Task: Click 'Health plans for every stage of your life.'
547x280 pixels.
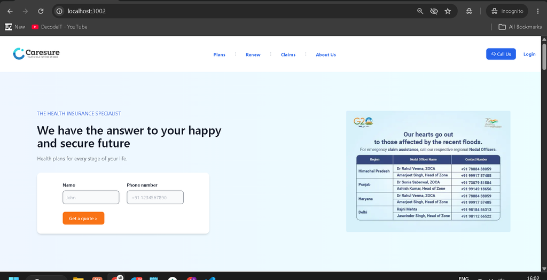Action: pyautogui.click(x=82, y=159)
